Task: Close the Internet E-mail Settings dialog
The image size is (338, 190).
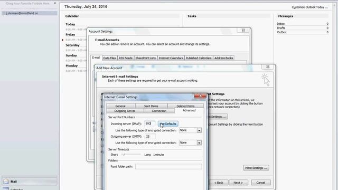Action: [200, 96]
